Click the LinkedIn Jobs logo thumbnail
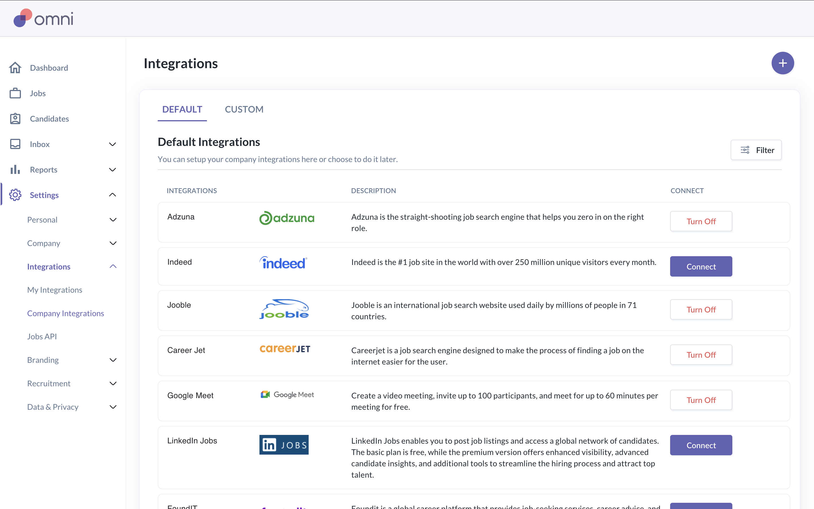 283,445
